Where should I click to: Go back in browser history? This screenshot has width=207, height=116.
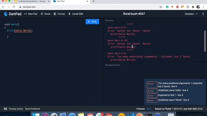point(3,7)
